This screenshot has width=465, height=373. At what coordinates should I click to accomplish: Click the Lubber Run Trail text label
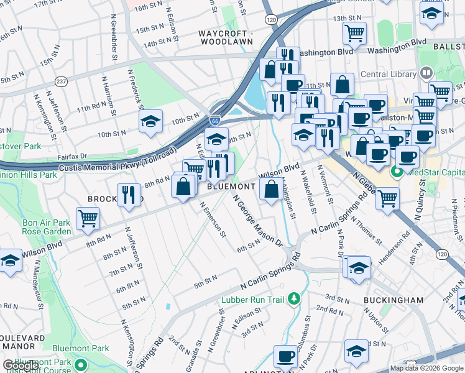click(x=252, y=300)
